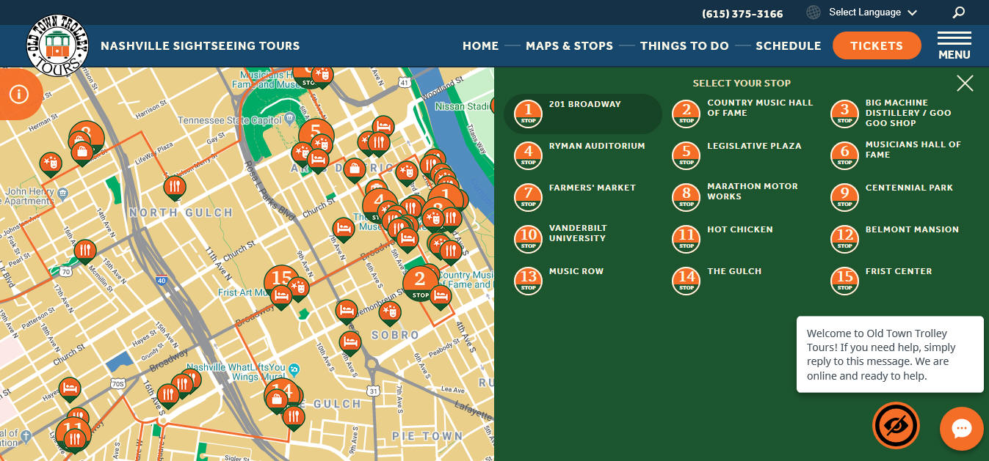
Task: Select stop 11 icon Hot Chicken
Action: coord(686,239)
